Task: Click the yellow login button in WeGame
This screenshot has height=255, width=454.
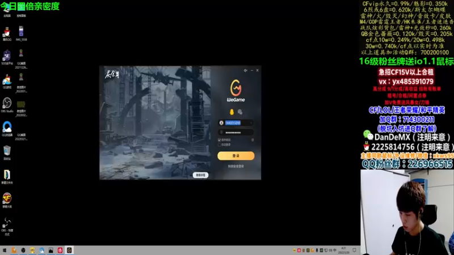Action: point(236,155)
